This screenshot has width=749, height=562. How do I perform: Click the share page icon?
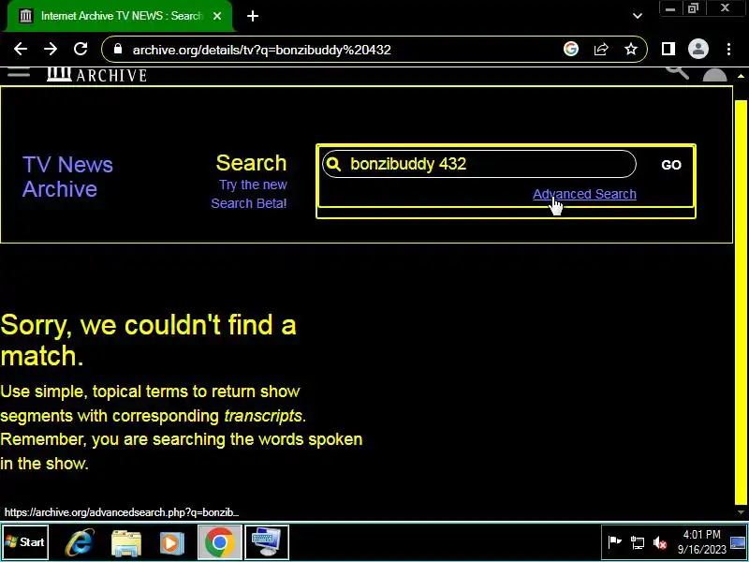[601, 49]
